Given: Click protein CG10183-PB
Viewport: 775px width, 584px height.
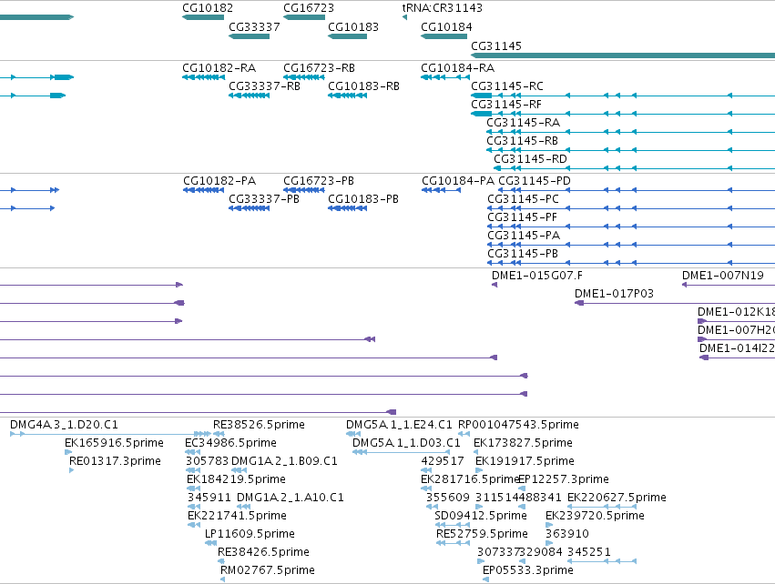Looking at the screenshot, I should click(348, 209).
